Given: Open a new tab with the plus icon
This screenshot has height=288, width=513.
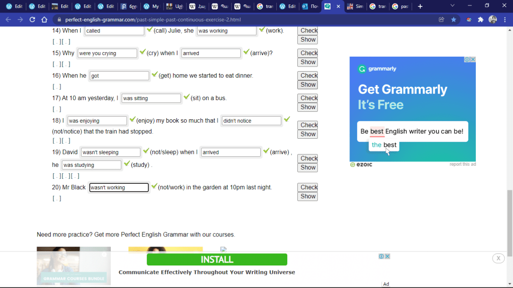Looking at the screenshot, I should point(420,7).
